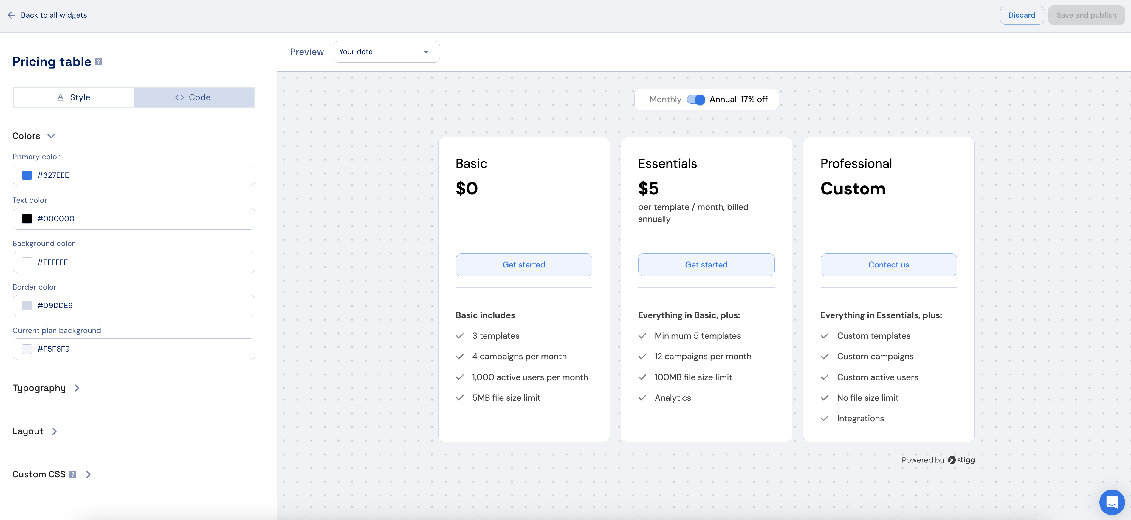Edit Border color #D9DDE9 field
Screen dimensions: 1131x520
click(x=134, y=306)
